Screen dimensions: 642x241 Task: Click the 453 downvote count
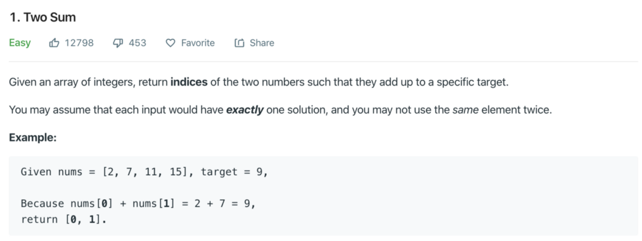coord(137,42)
